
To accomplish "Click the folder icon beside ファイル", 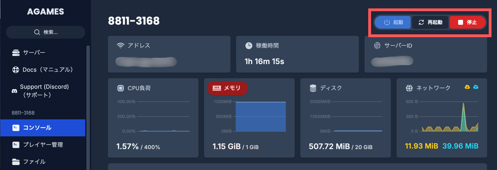I will [16, 162].
